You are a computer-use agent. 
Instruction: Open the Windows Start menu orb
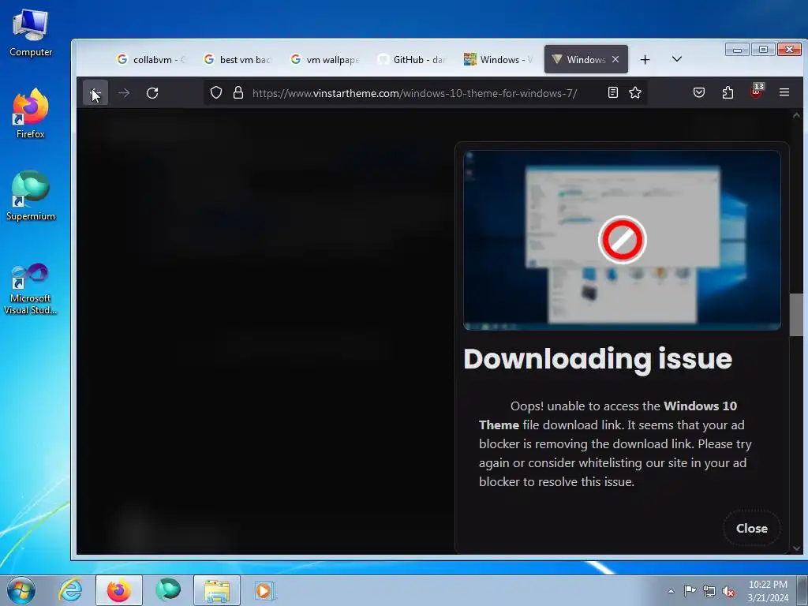point(21,590)
